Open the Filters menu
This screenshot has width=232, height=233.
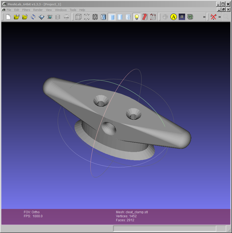(26, 10)
